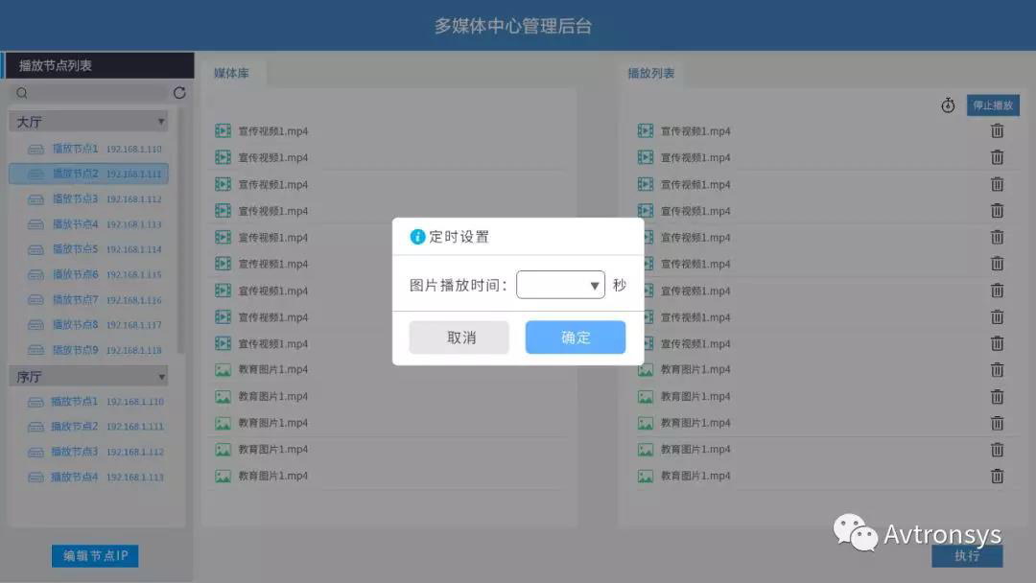Screen dimensions: 1036x583
Task: Switch to the 媒体库 tab
Action: pos(231,73)
